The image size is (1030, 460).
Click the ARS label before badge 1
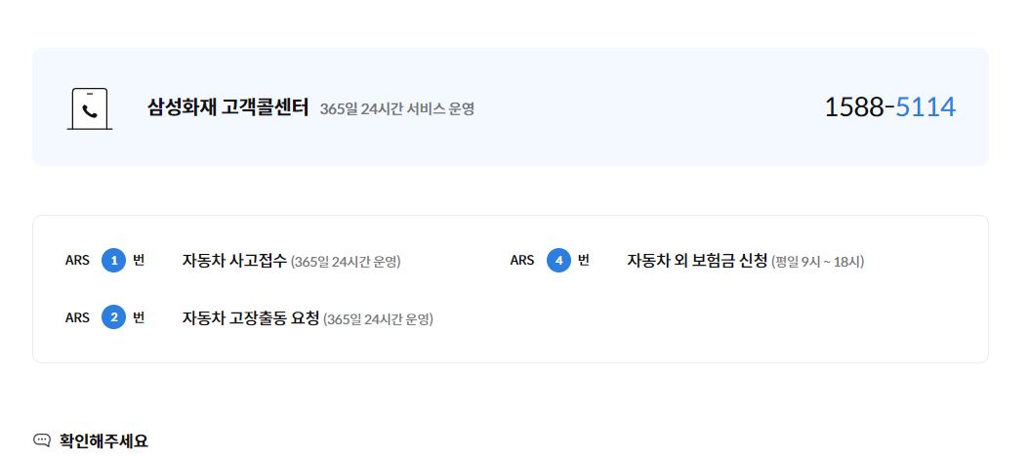tap(77, 260)
